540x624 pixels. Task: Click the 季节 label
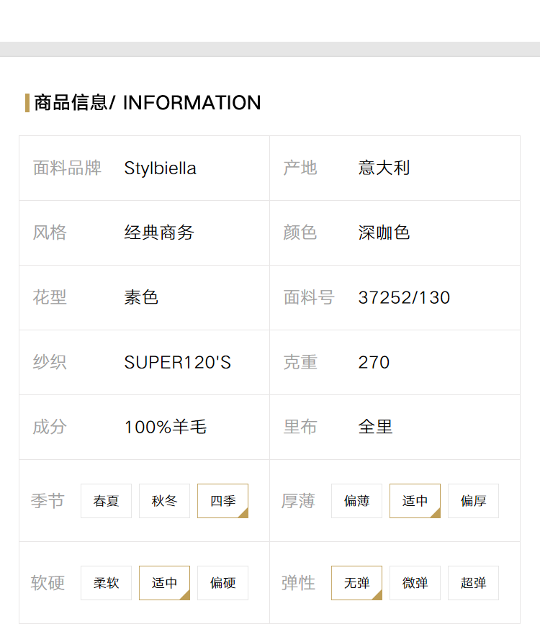(48, 501)
